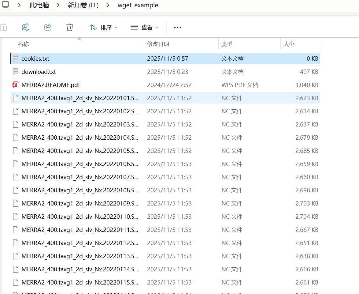
Task: Select file name ending Nx.20220101.S...
Action: pyautogui.click(x=80, y=98)
